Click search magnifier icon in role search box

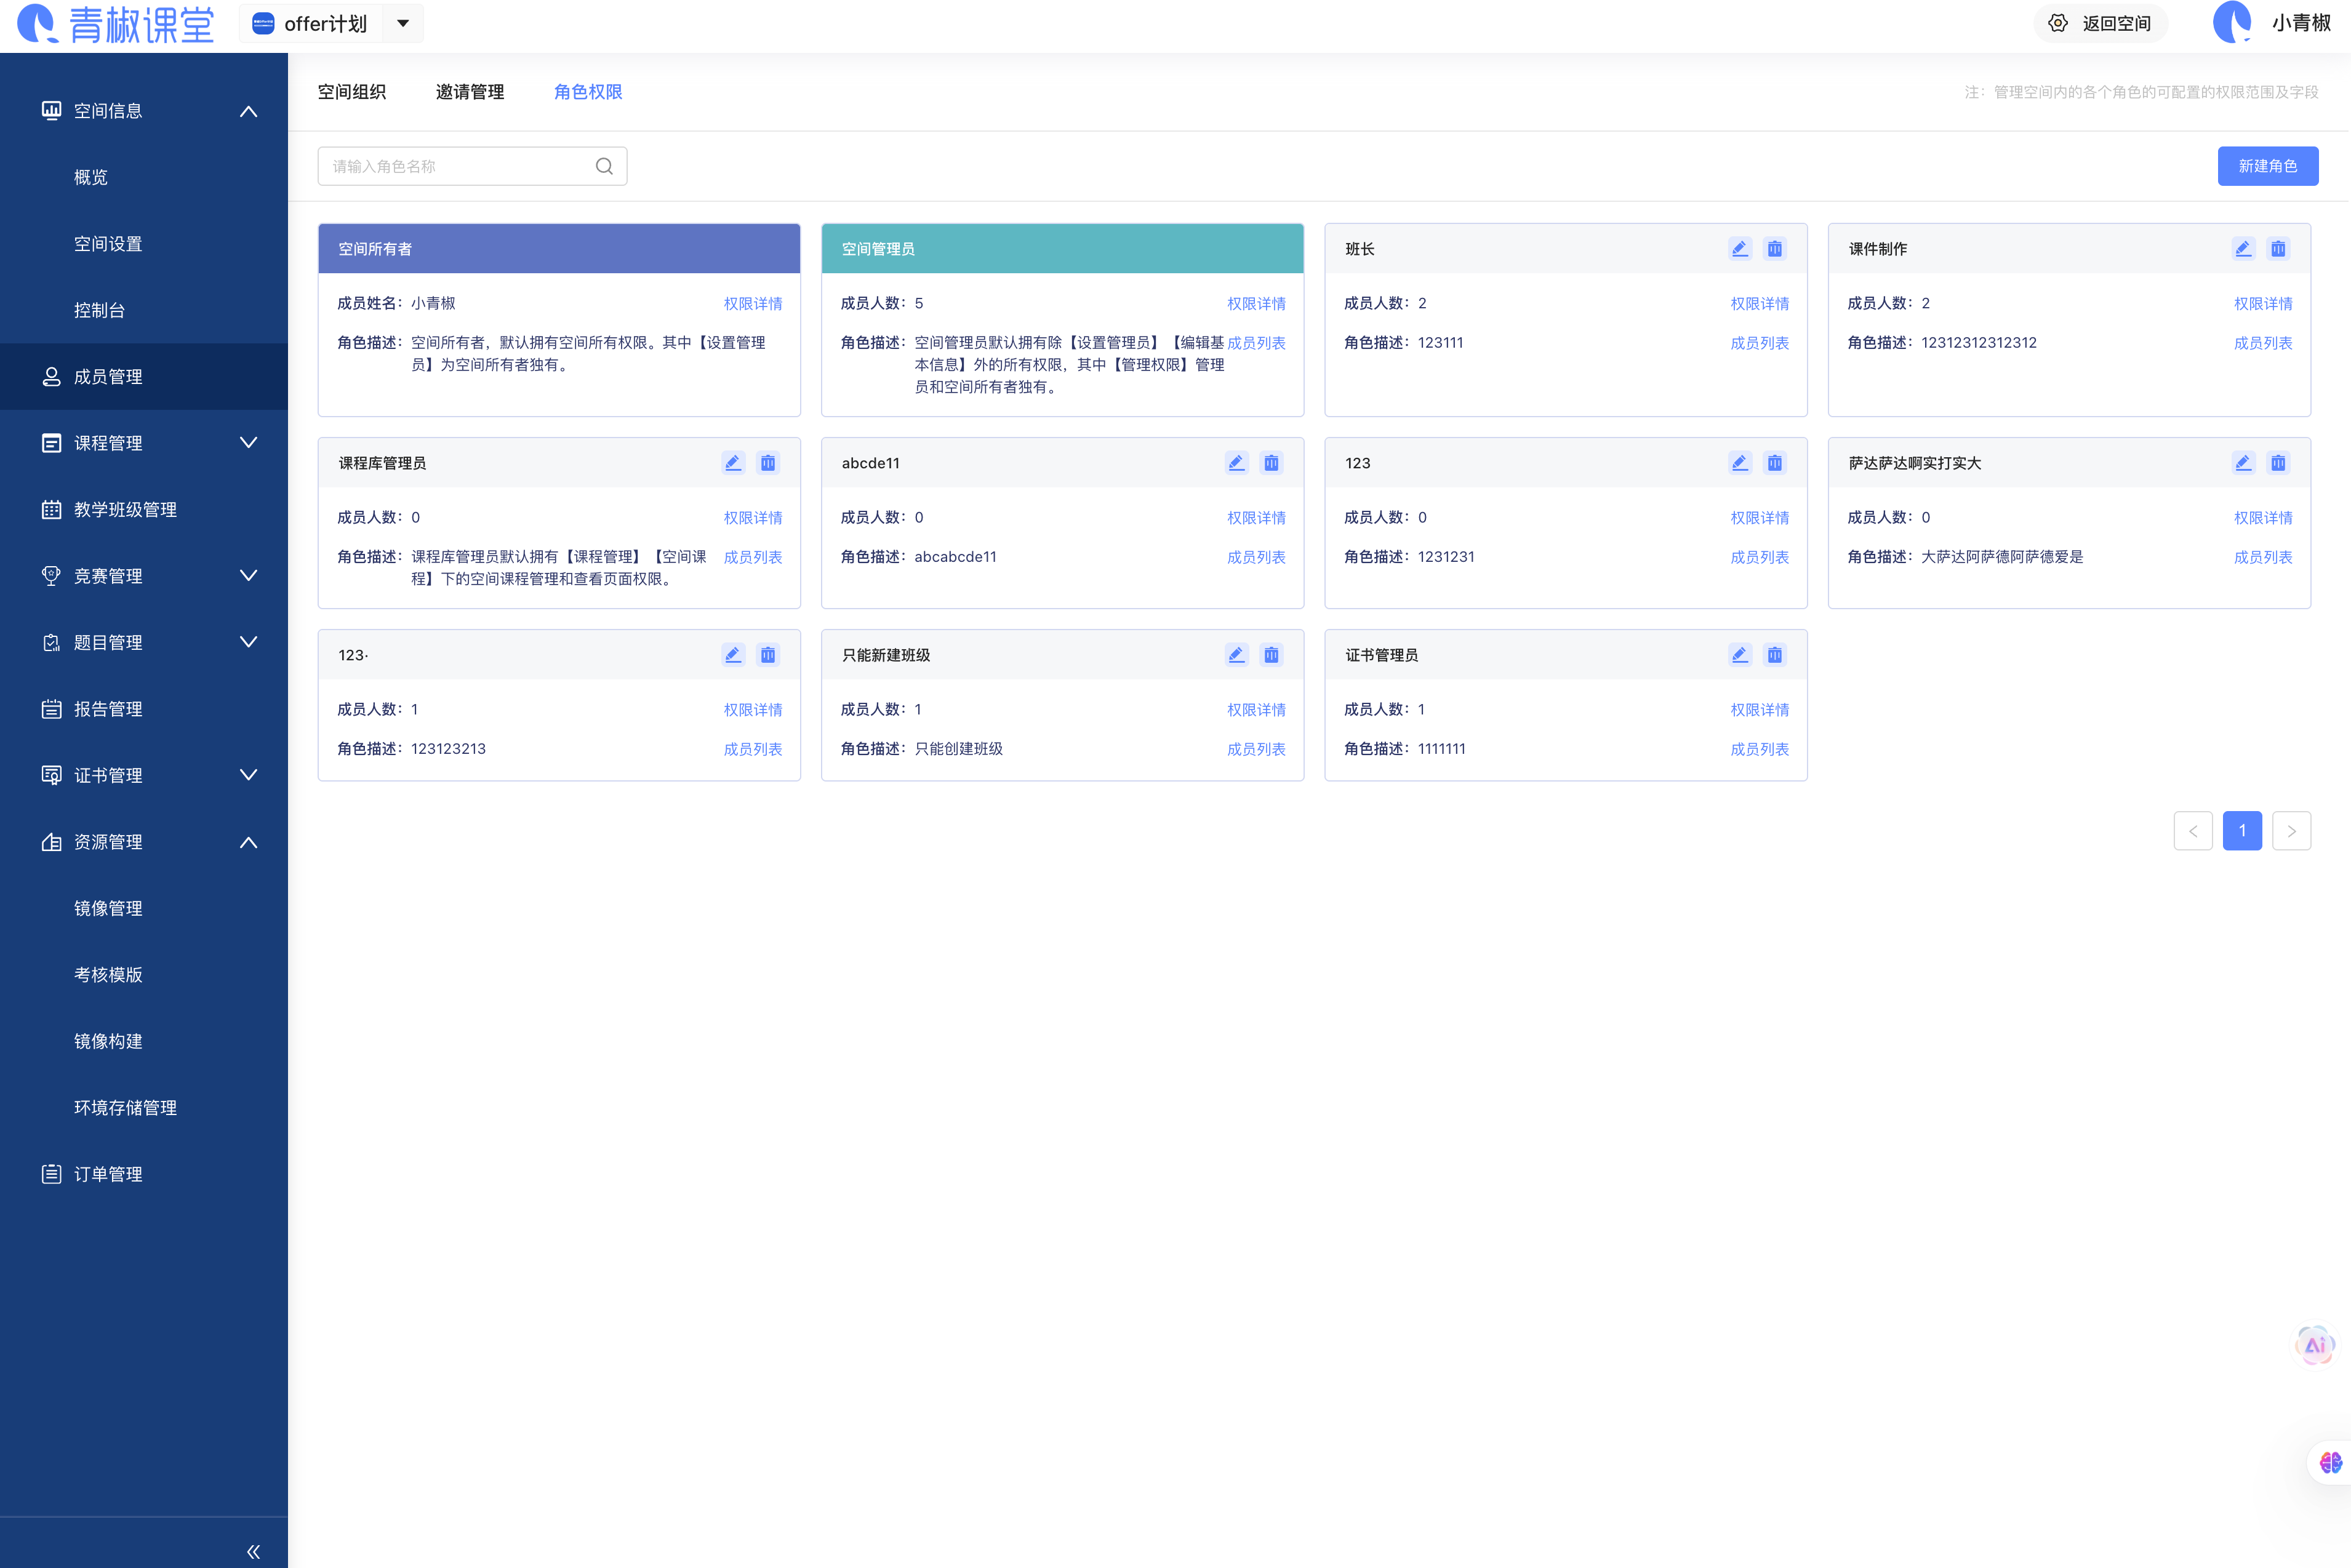tap(604, 166)
